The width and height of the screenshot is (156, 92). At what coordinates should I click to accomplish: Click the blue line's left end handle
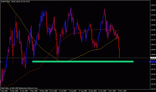1,62
